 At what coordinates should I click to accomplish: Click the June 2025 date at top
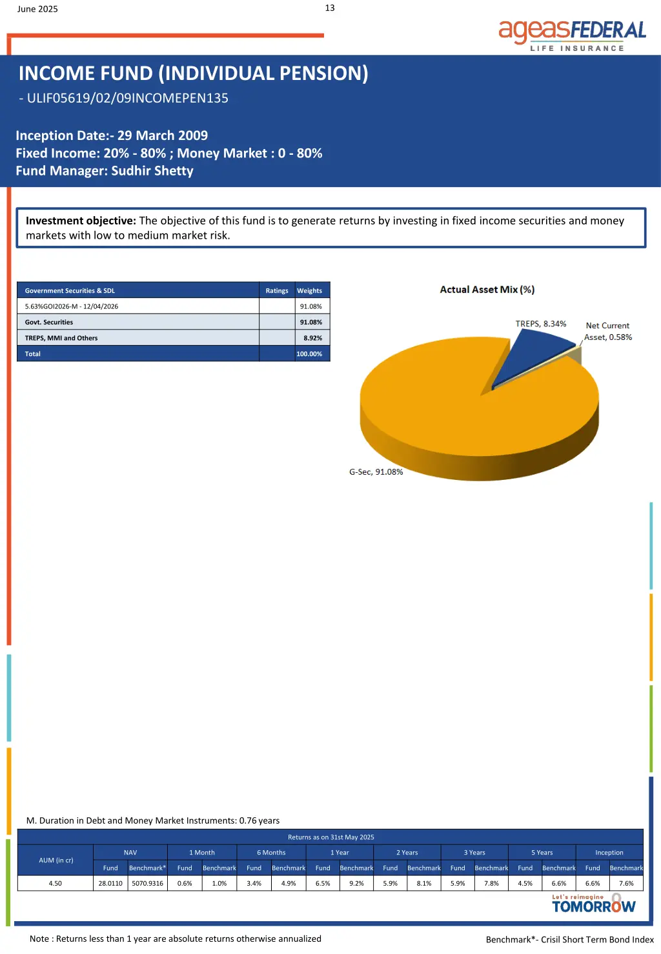tap(37, 9)
